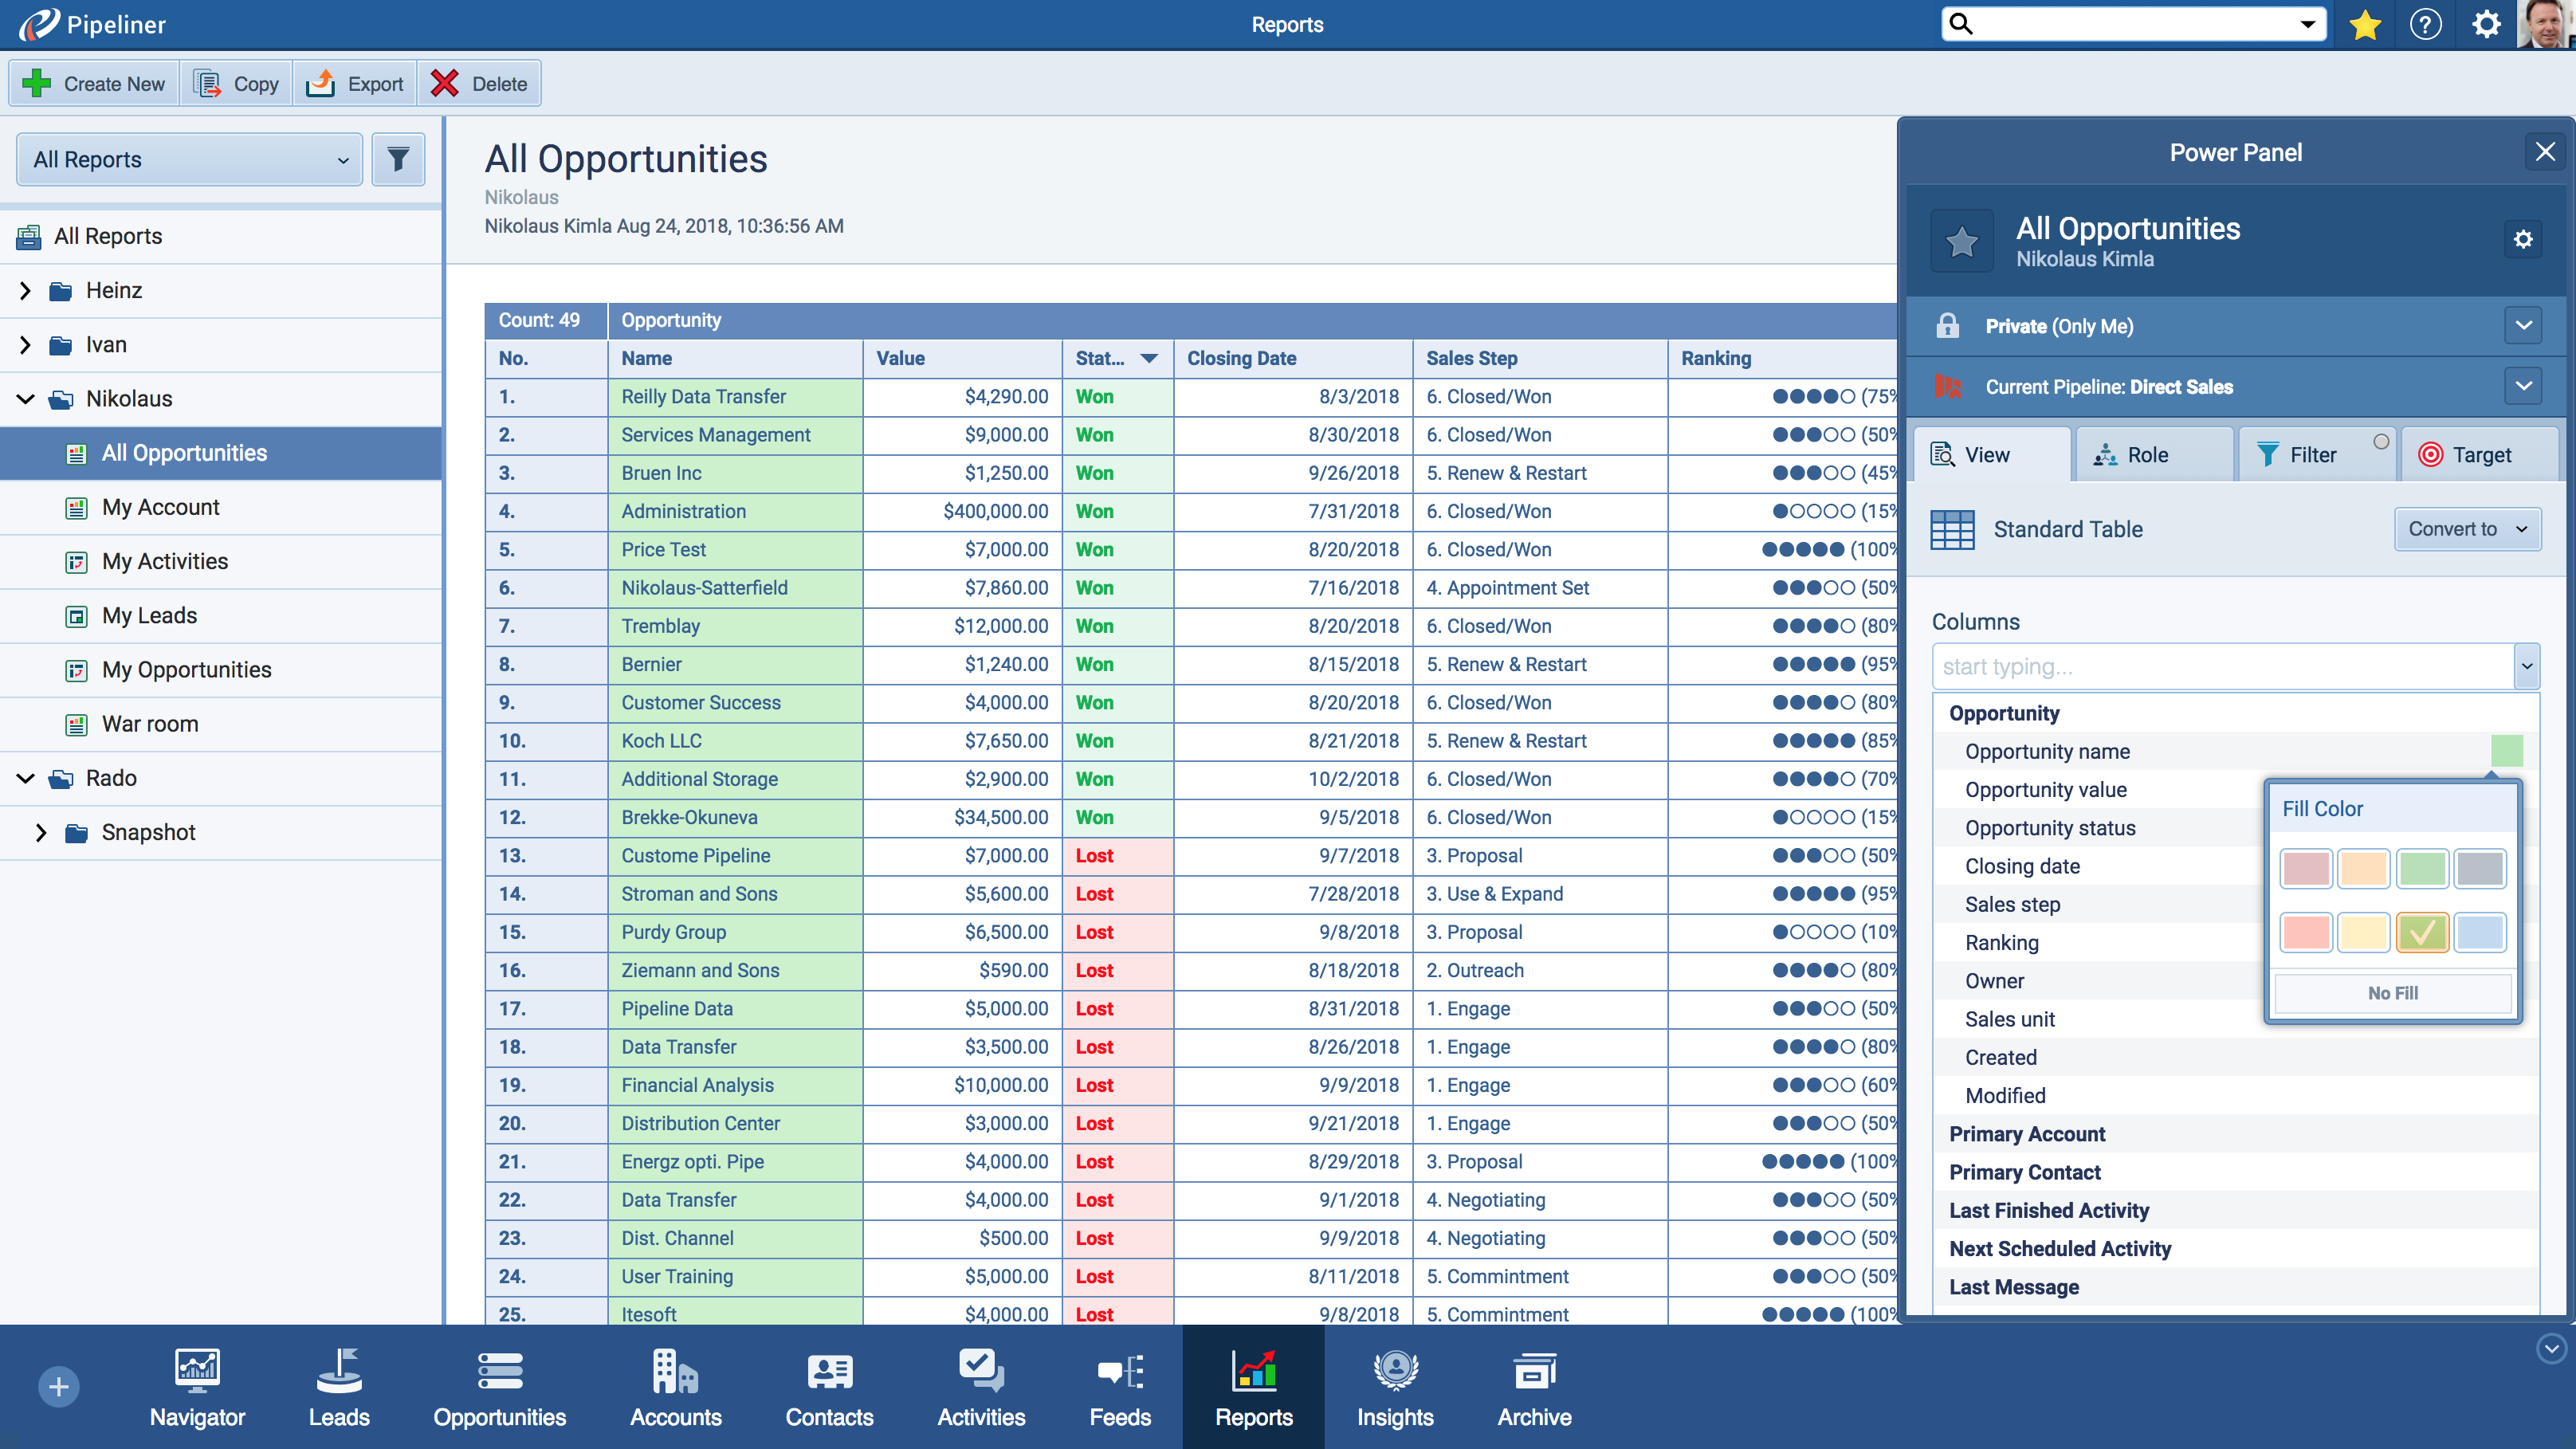Click the Export button in toolbar
Viewport: 2576px width, 1449px height.
(x=355, y=84)
